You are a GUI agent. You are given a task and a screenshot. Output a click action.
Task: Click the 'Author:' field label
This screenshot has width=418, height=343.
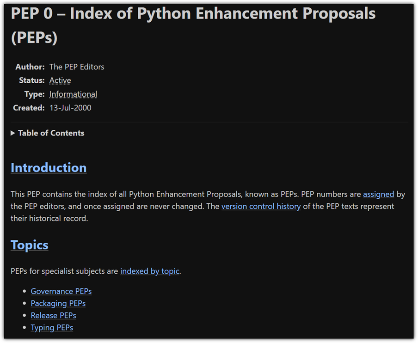click(30, 67)
